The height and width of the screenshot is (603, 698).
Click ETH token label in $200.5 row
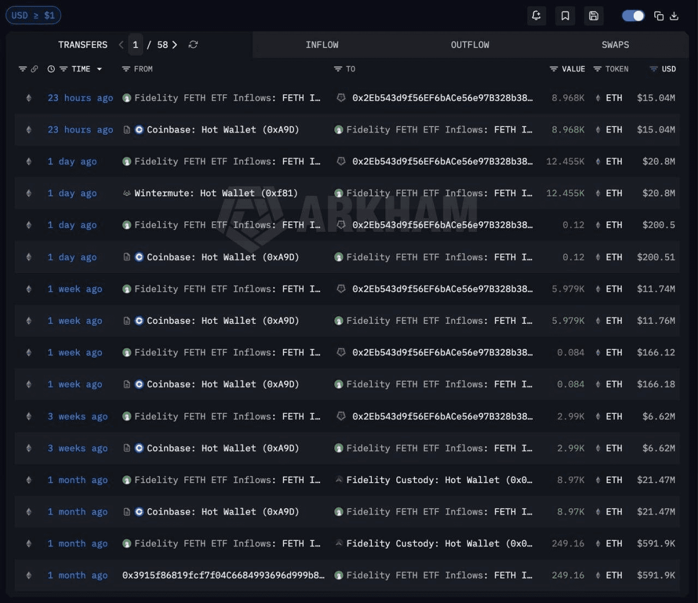point(614,225)
